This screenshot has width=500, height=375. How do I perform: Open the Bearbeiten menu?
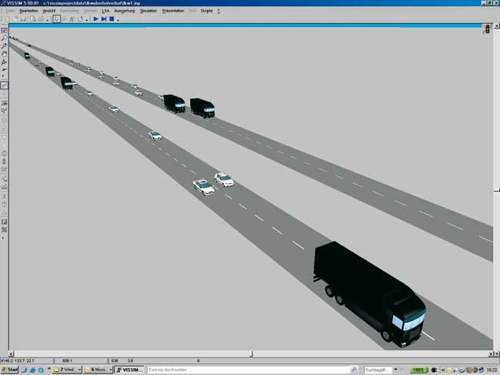(28, 11)
